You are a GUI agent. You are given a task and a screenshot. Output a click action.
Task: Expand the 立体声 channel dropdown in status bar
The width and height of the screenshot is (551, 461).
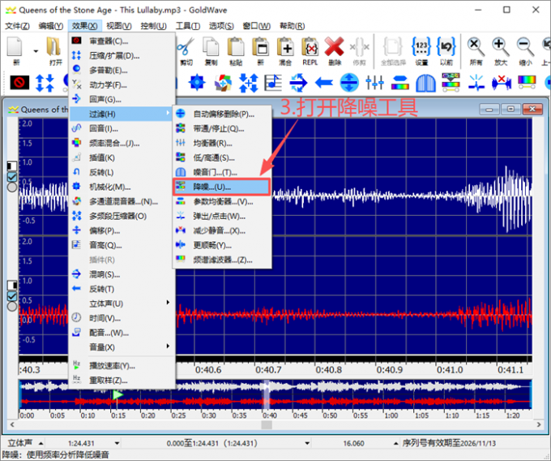[x=41, y=443]
